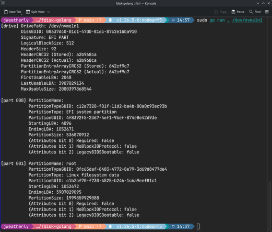
Task: Expand the Split View dropdown arrow
Action: [49, 12]
